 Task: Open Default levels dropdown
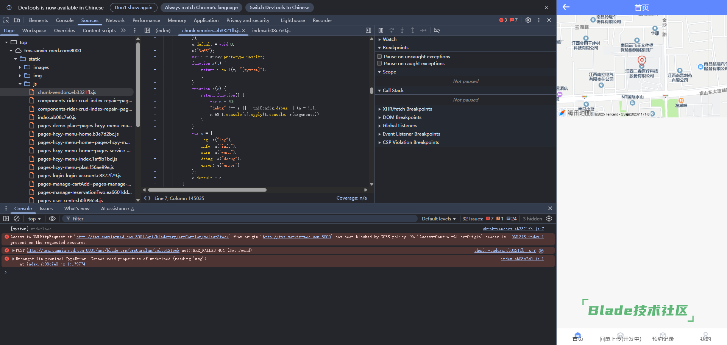click(439, 219)
